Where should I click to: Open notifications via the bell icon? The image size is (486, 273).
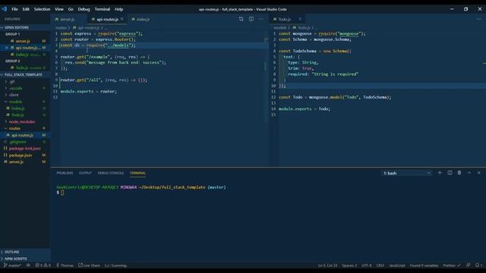pos(478,265)
